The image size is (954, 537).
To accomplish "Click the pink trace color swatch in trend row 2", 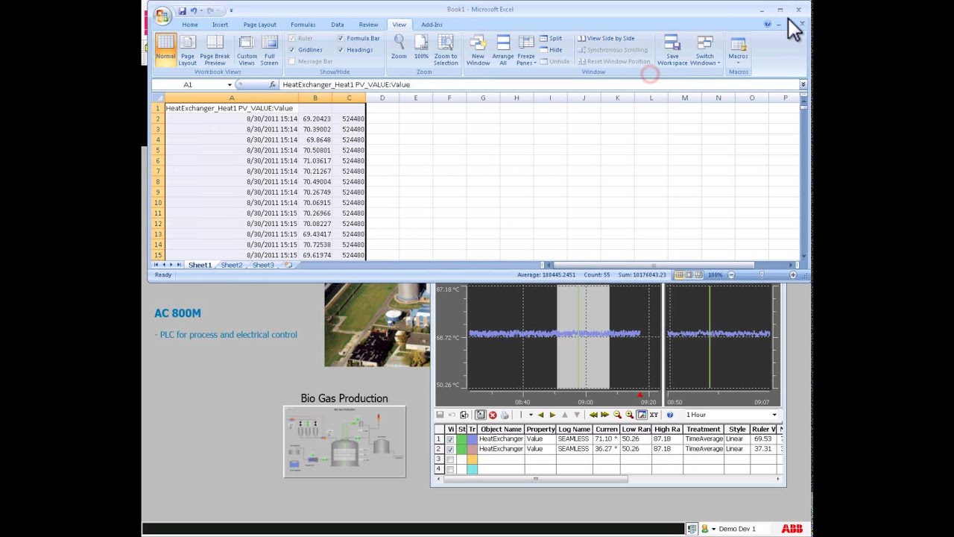I will coord(472,449).
